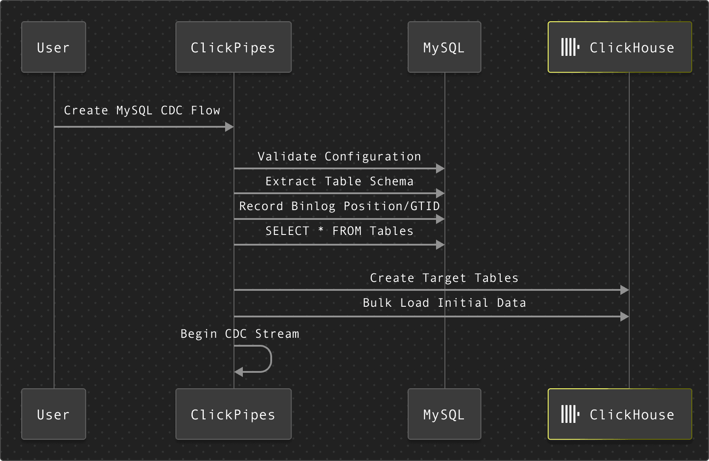
Task: Click the Extract Table Schema message label
Action: coord(339,181)
